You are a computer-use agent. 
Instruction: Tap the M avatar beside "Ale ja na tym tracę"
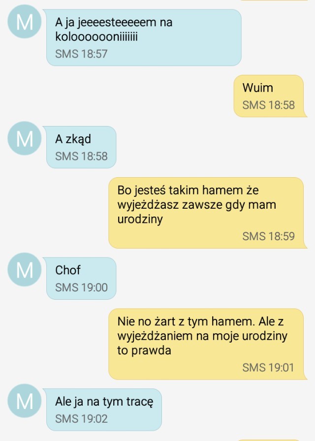pyautogui.click(x=25, y=401)
